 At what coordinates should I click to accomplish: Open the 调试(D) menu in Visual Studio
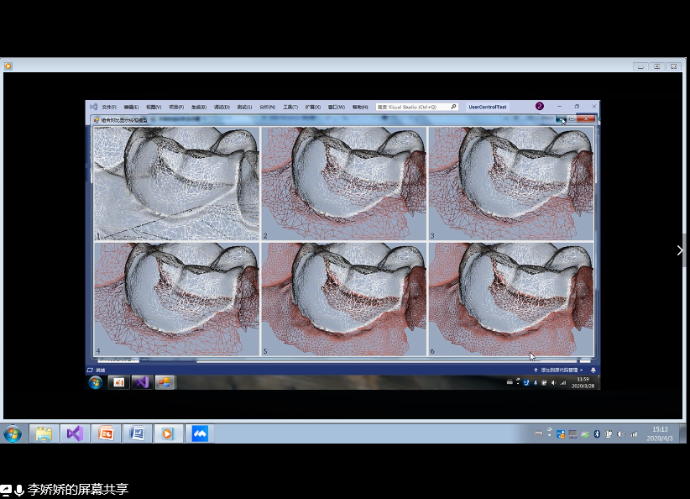pyautogui.click(x=222, y=108)
